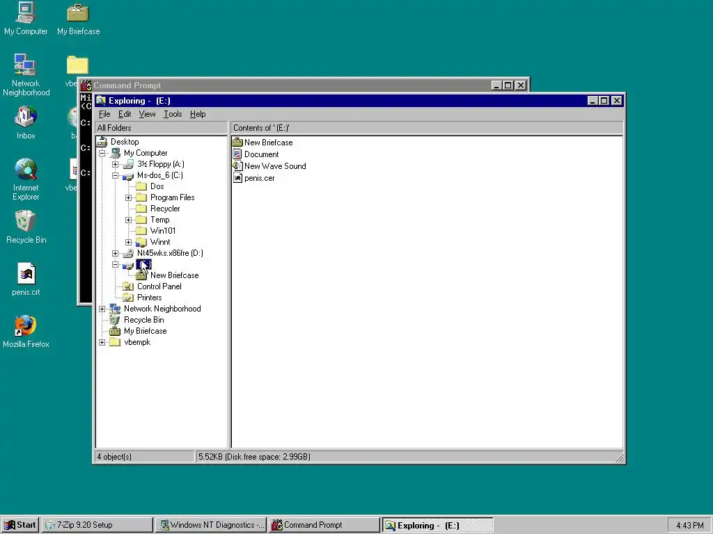The image size is (713, 534).
Task: Open the Edit menu
Action: [125, 114]
